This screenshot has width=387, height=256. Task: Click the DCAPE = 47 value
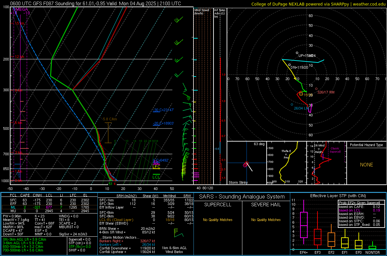tap(13, 230)
